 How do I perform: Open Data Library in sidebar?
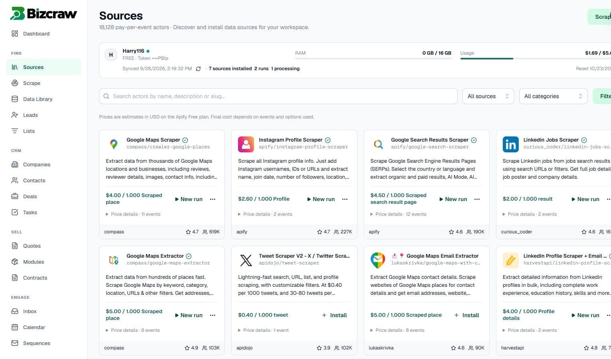44,99
